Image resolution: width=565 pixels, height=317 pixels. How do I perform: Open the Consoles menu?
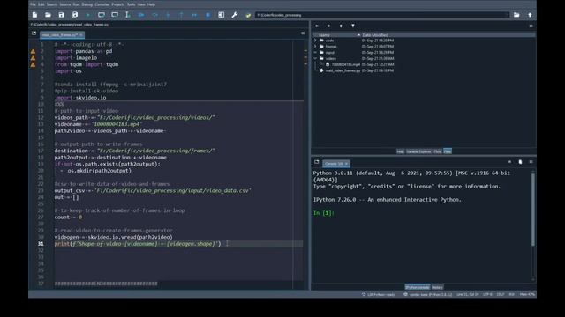102,4
